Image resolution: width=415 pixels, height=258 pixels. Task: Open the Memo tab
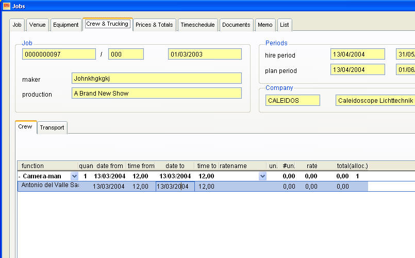click(265, 25)
